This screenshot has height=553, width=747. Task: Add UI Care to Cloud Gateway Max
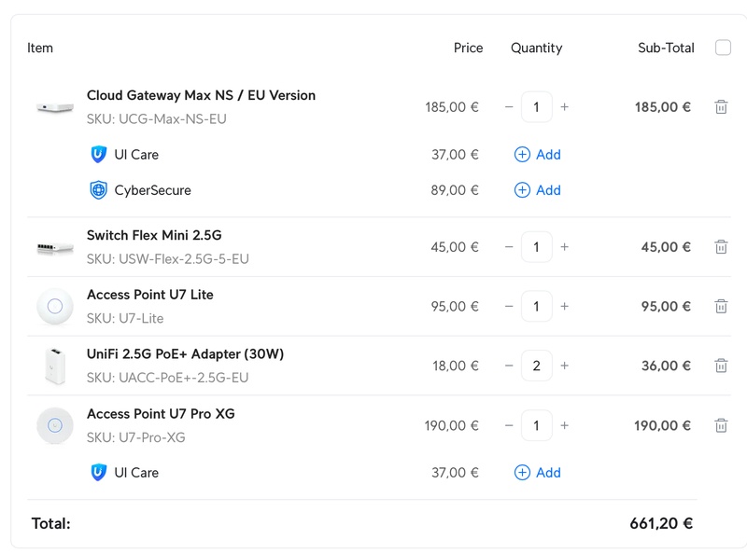point(538,155)
